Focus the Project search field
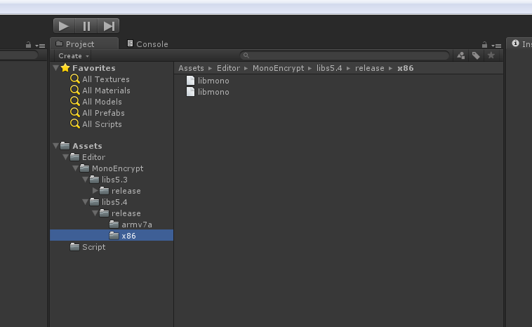532x327 pixels. [x=345, y=55]
